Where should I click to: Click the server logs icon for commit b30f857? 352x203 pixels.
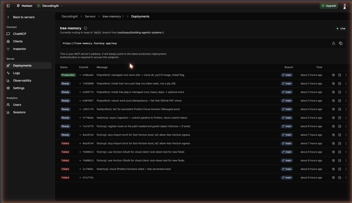coord(340,100)
